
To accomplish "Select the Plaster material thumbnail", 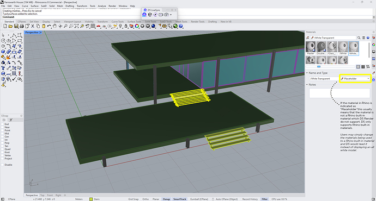I will pyautogui.click(x=311, y=48).
